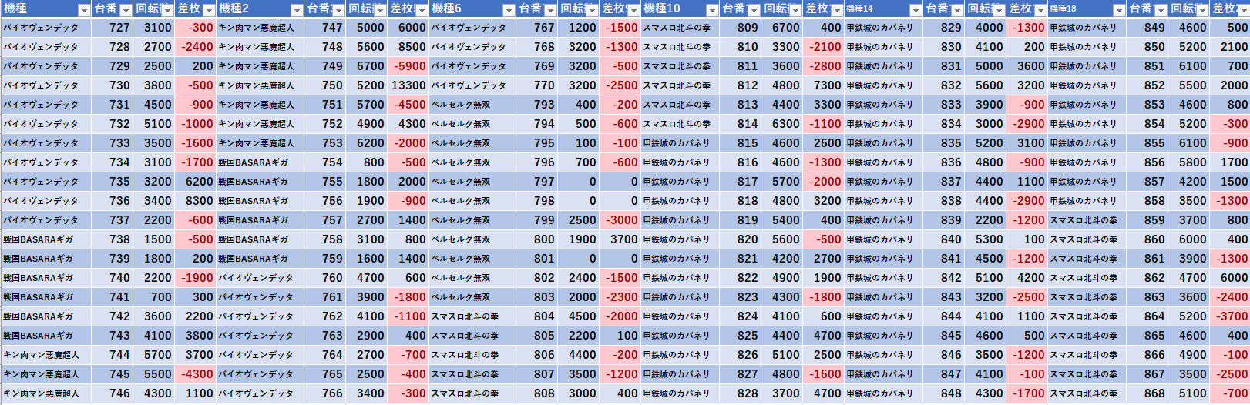Click the -3700 差枚 value in row 864

click(x=1230, y=316)
